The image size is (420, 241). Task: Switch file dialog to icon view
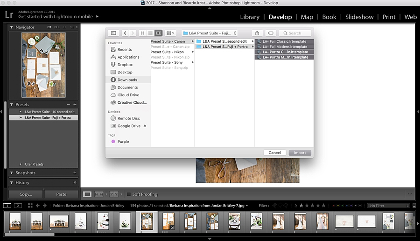(x=142, y=33)
